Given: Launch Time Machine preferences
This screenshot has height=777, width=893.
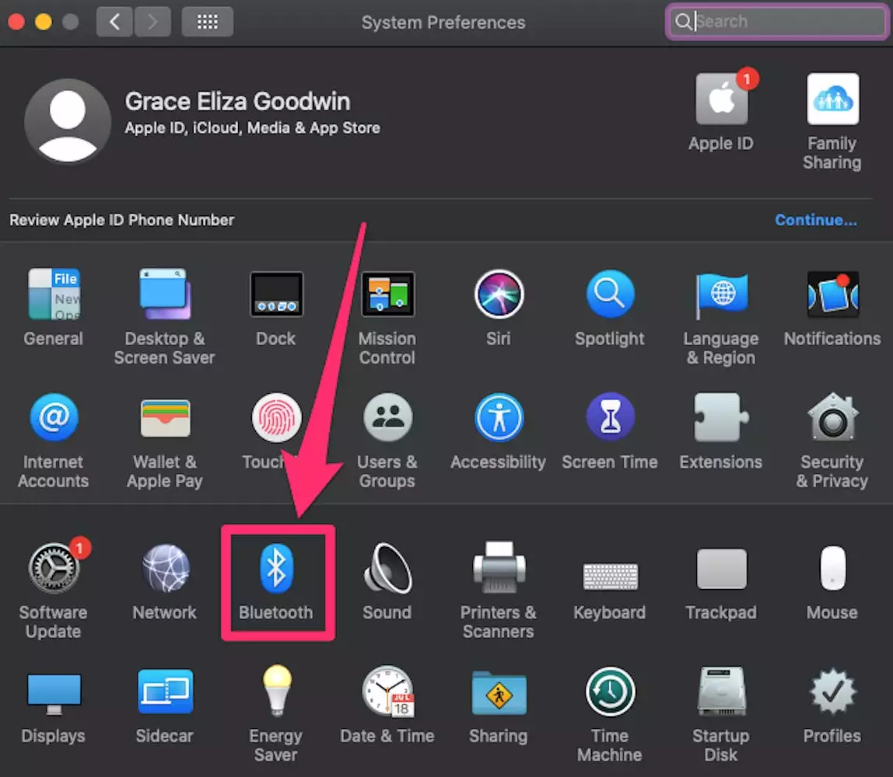Looking at the screenshot, I should 610,692.
